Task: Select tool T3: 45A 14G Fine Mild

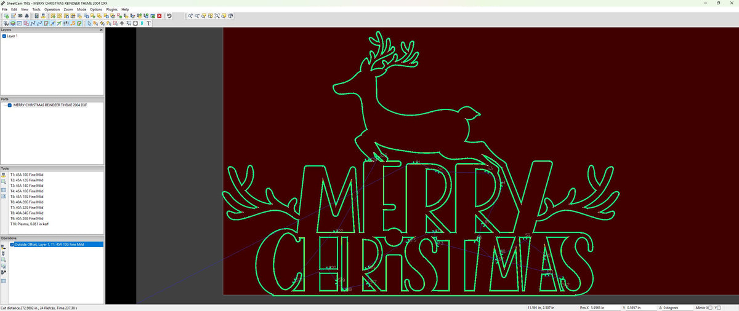Action: pos(26,186)
